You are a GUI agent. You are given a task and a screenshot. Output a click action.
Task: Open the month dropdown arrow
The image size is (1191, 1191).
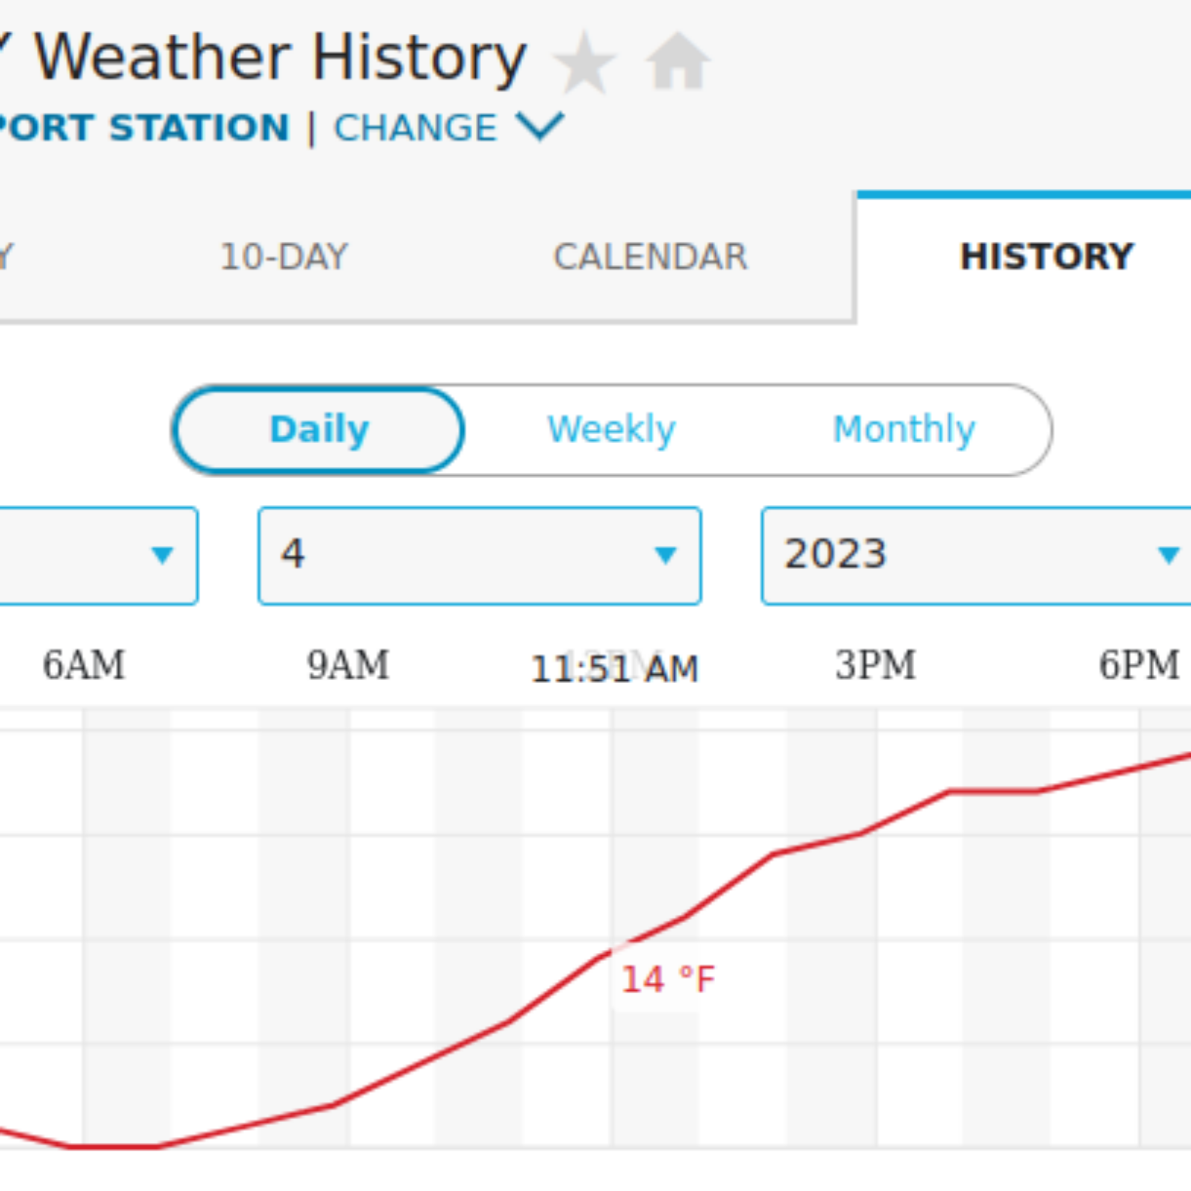tap(162, 556)
